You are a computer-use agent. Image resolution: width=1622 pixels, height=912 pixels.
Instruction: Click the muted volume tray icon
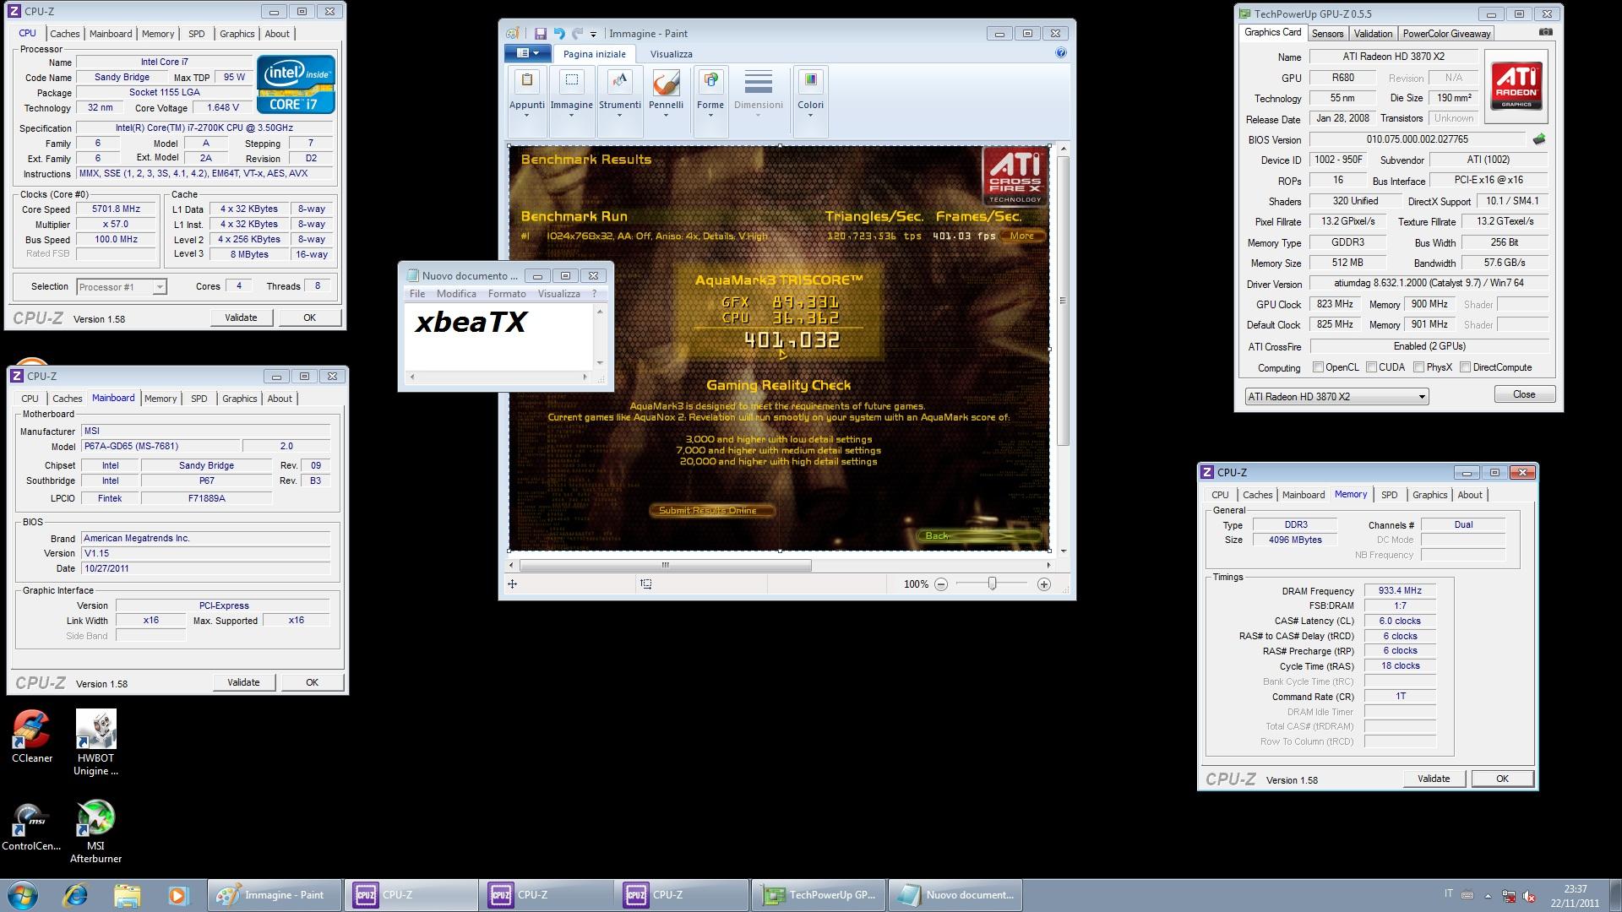click(1529, 896)
